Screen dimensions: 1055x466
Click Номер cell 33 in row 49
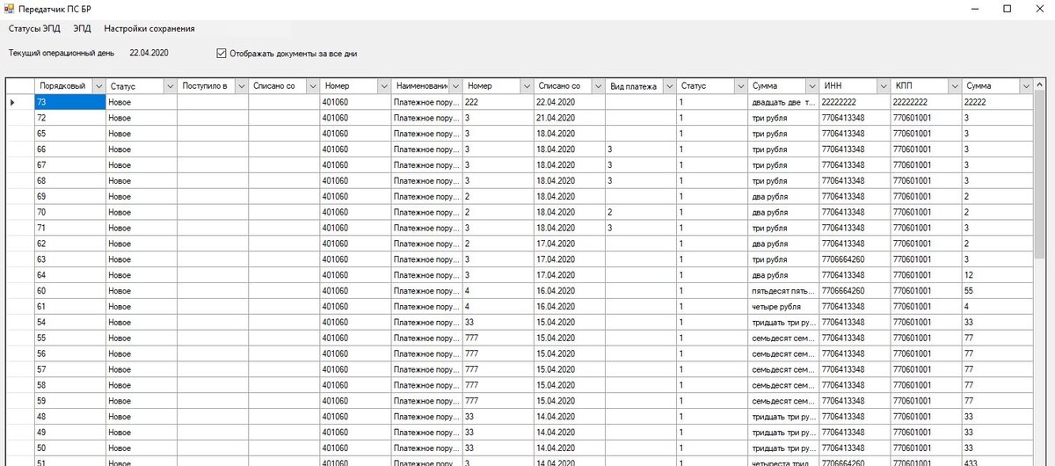click(498, 433)
